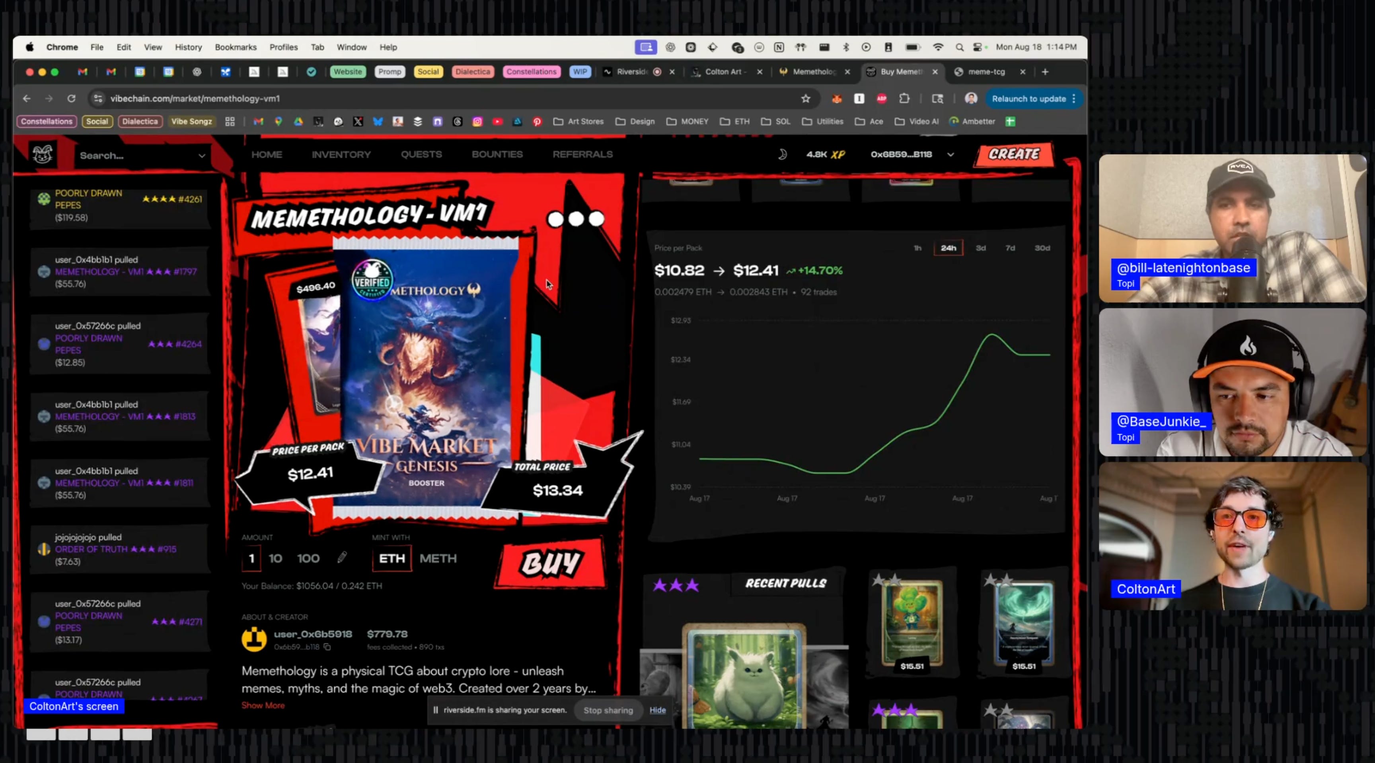This screenshot has height=763, width=1375.
Task: Select amount of 10 packs
Action: coord(275,558)
